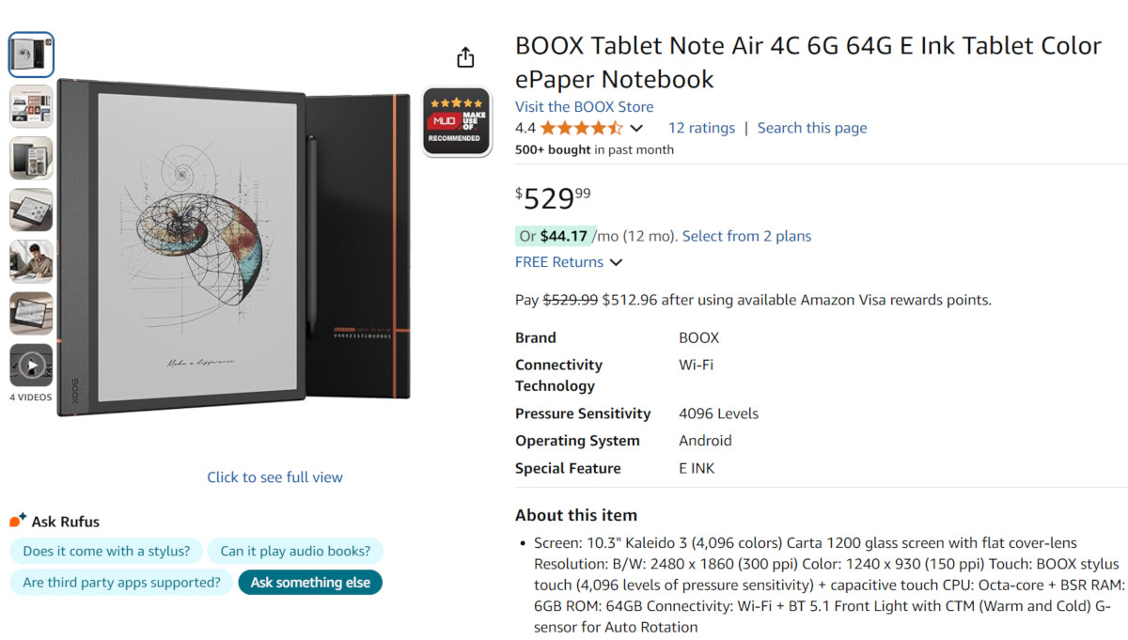Click to see full view link
This screenshot has height=640, width=1128.
tap(274, 476)
